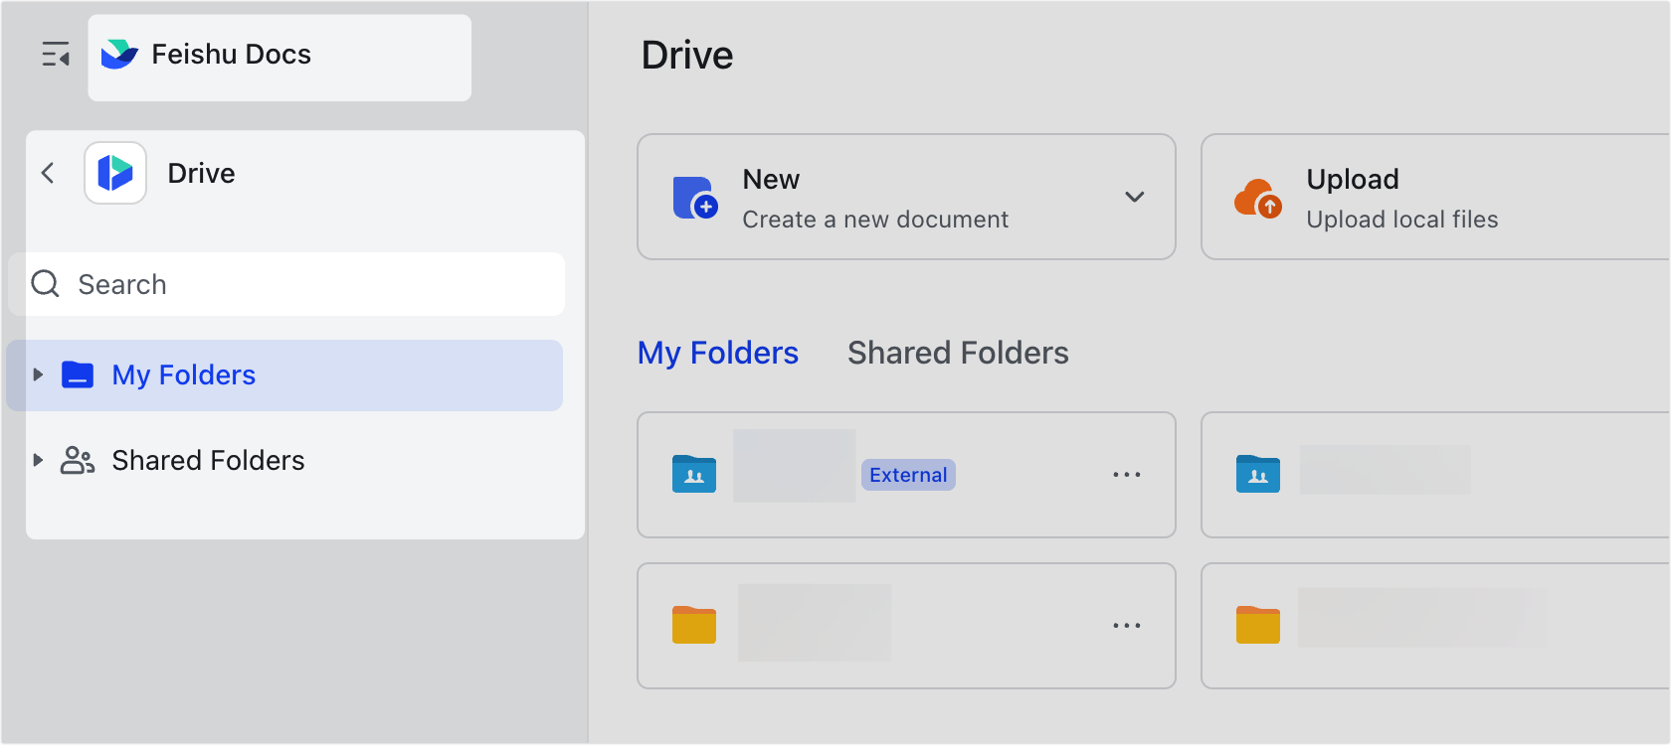Open more options for first yellow folder
The image size is (1671, 745).
coord(1127,626)
